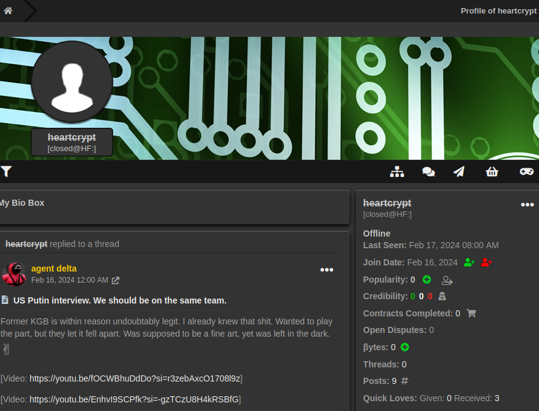This screenshot has width=539, height=411.
Task: Click Quick Loves Received 3 value
Action: coord(497,398)
